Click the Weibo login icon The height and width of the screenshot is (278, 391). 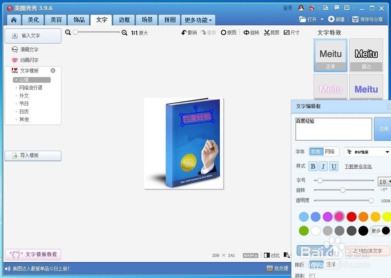pos(311,9)
